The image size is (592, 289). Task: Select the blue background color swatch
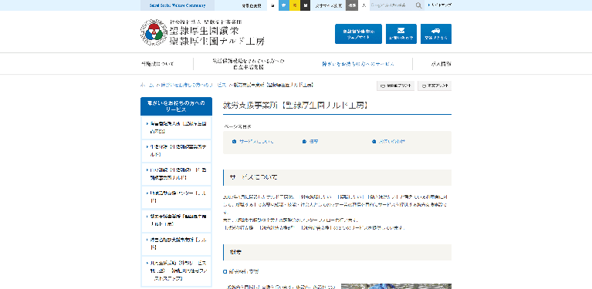tap(283, 5)
